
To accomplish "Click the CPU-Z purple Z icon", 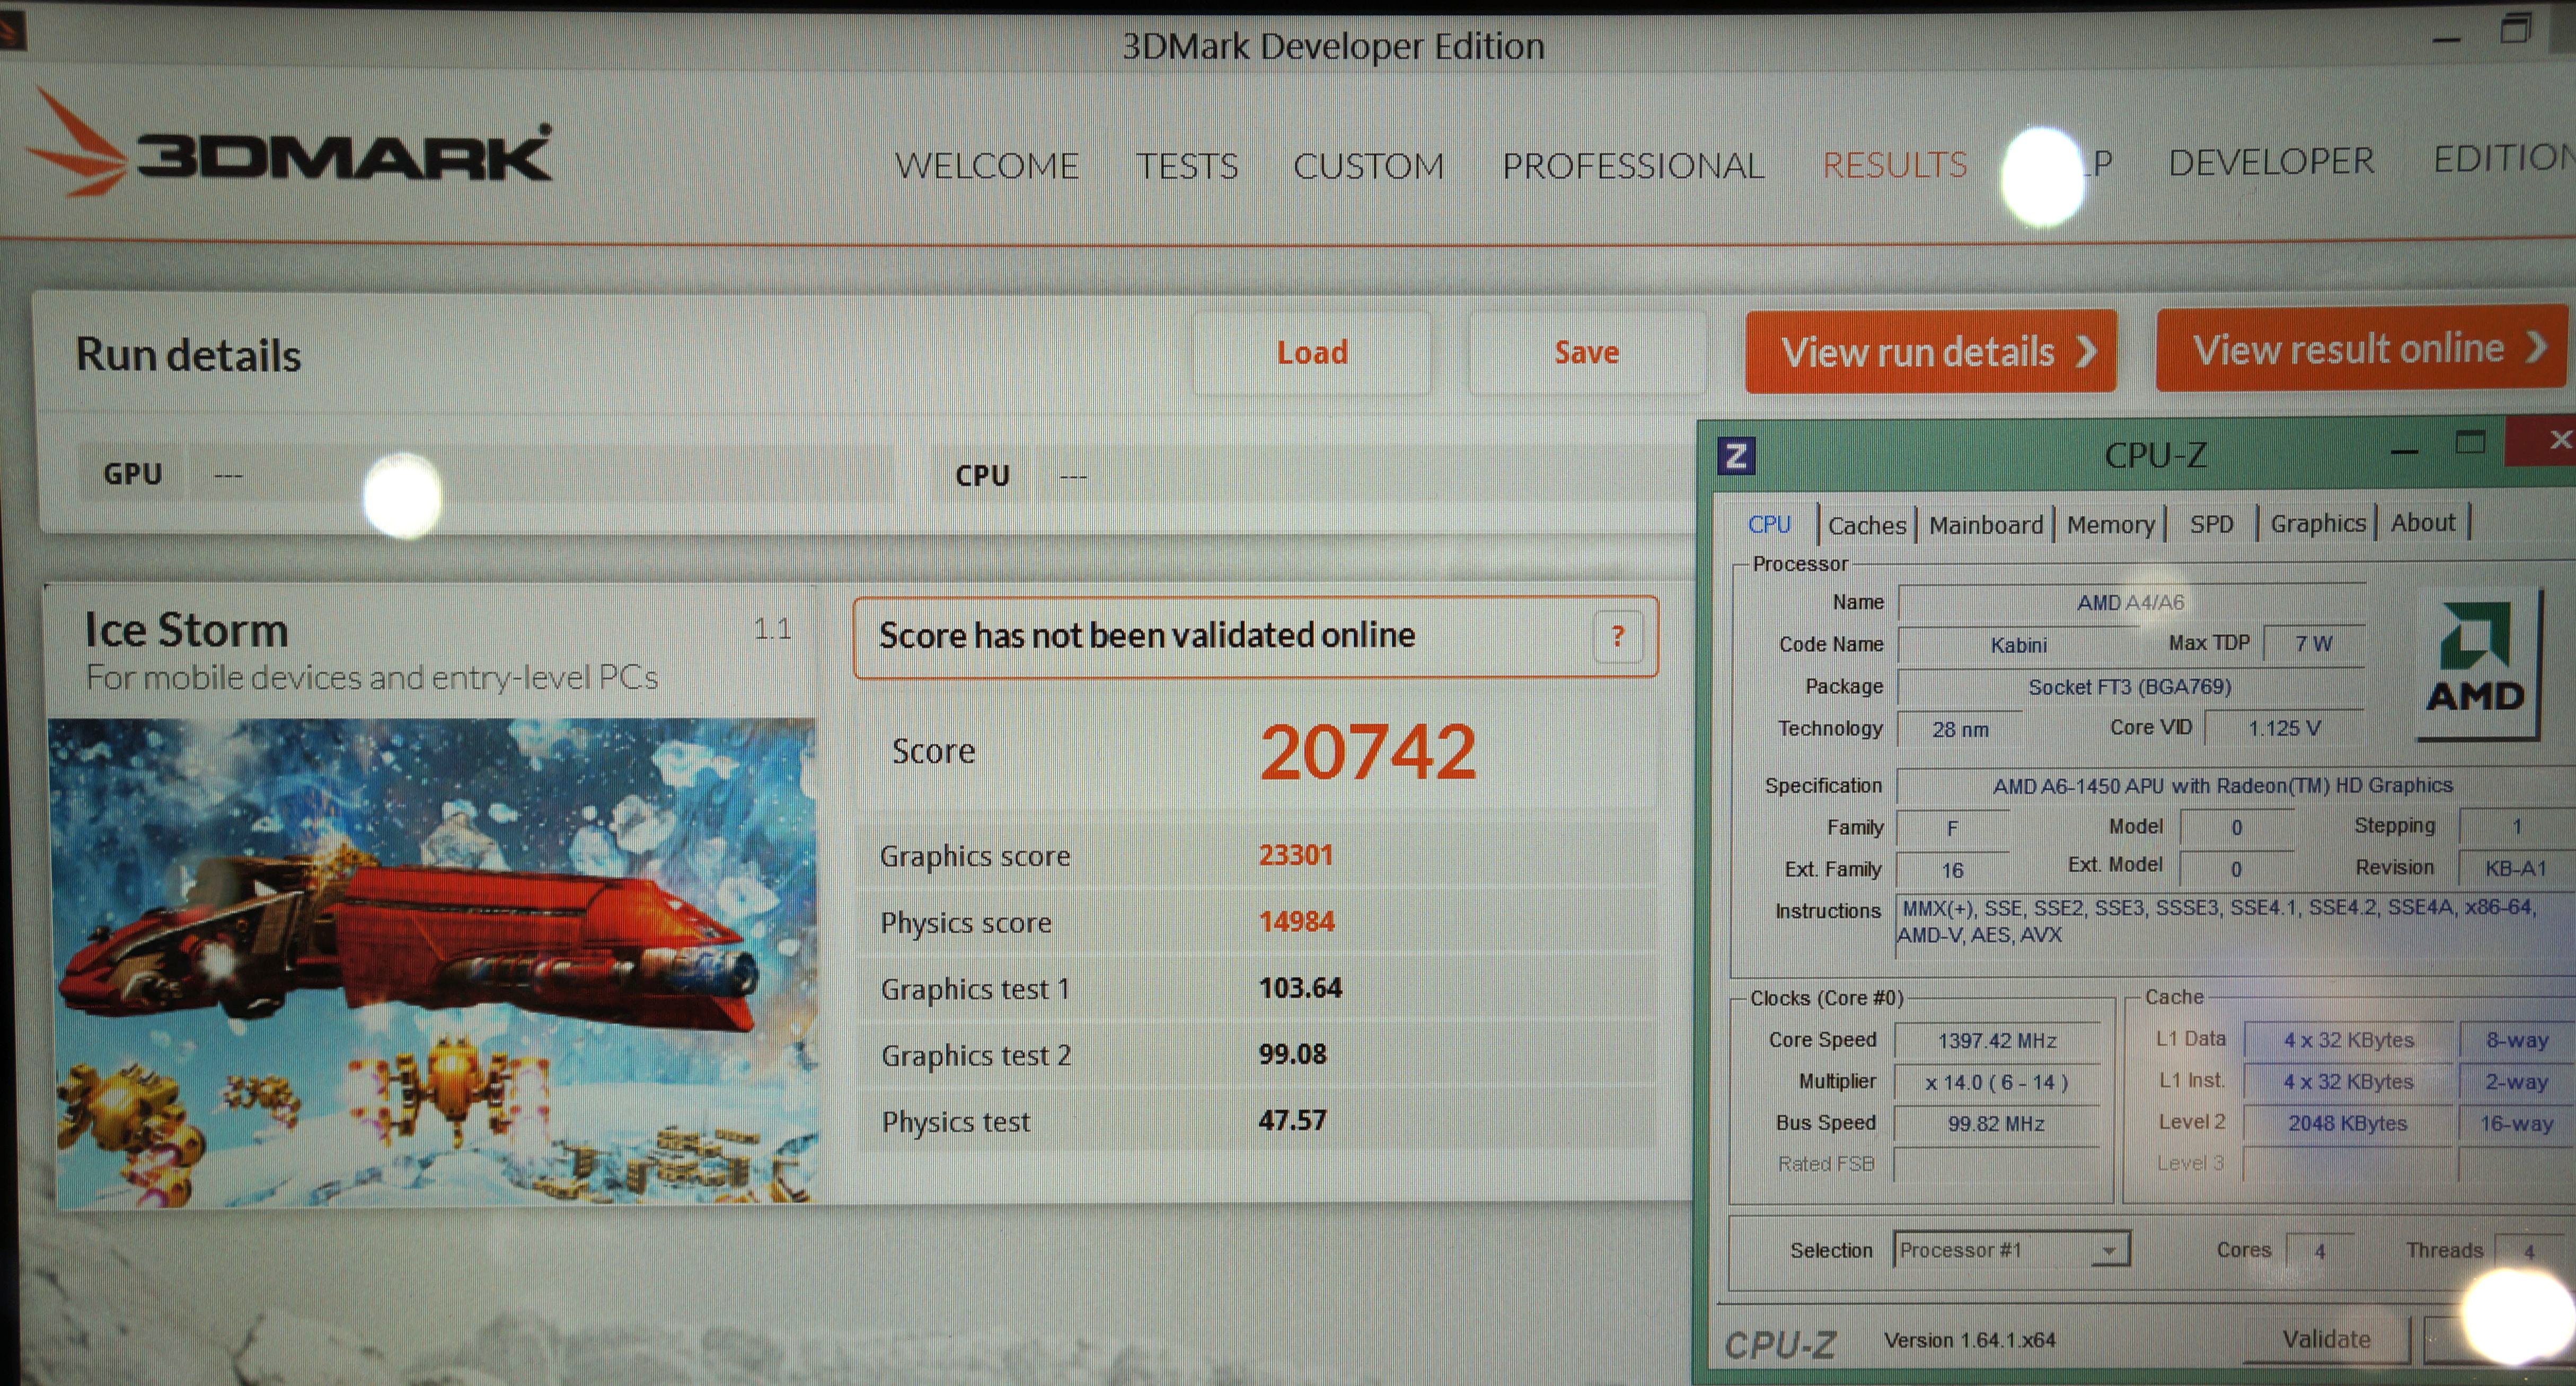I will (1736, 456).
